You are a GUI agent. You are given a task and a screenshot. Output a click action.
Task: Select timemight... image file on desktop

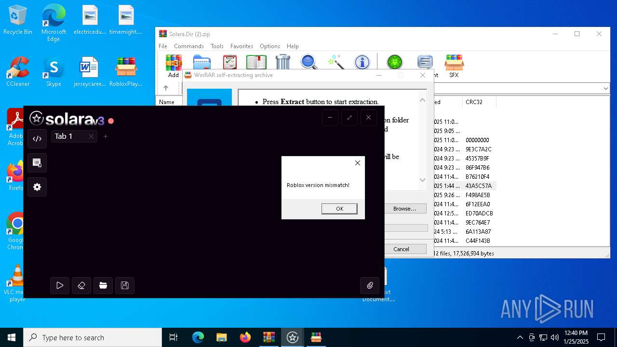pos(126,20)
